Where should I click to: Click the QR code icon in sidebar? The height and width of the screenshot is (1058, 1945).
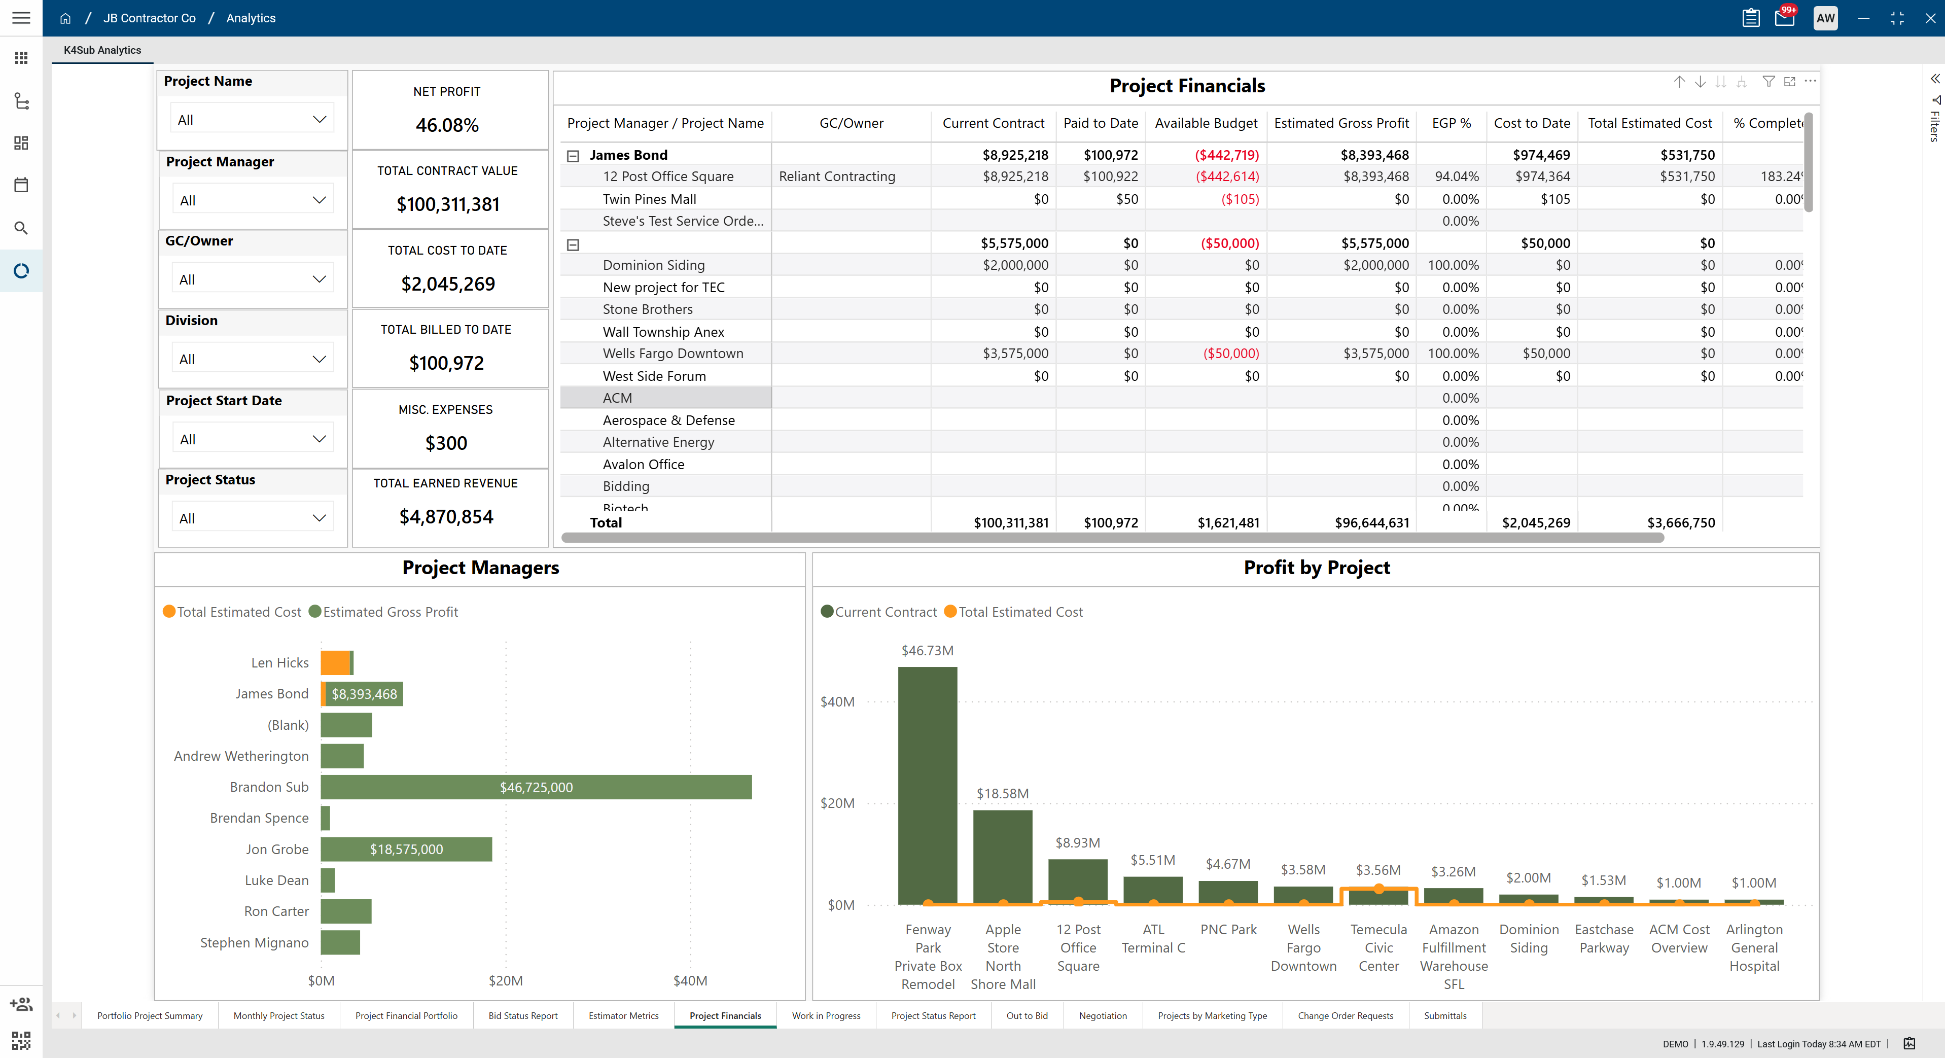pos(21,1041)
